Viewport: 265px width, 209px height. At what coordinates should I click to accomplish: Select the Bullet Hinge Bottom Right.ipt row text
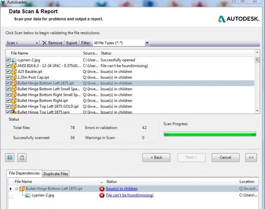(x=42, y=101)
